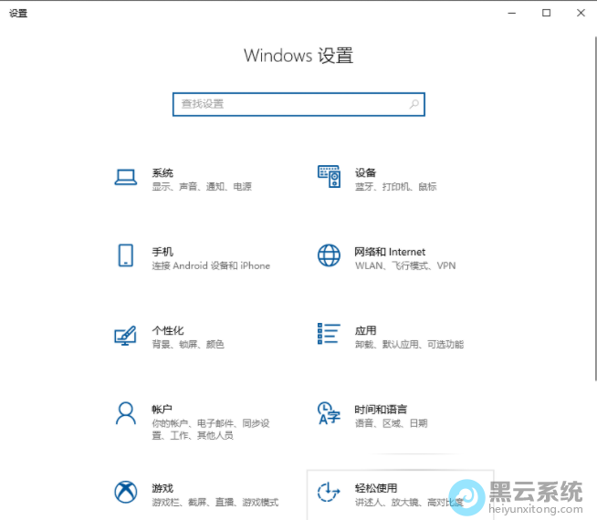Open 个性化 settings text
597x520 pixels.
[x=167, y=330]
